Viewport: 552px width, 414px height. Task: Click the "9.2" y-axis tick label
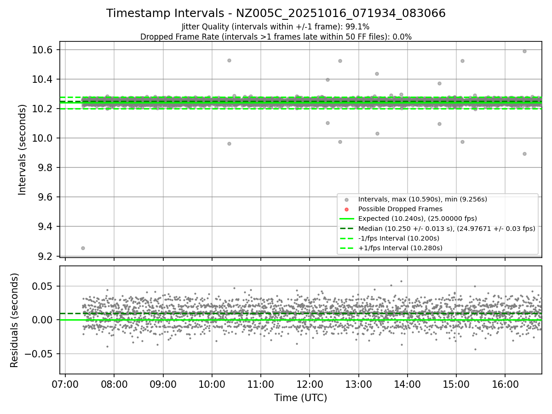(x=45, y=256)
